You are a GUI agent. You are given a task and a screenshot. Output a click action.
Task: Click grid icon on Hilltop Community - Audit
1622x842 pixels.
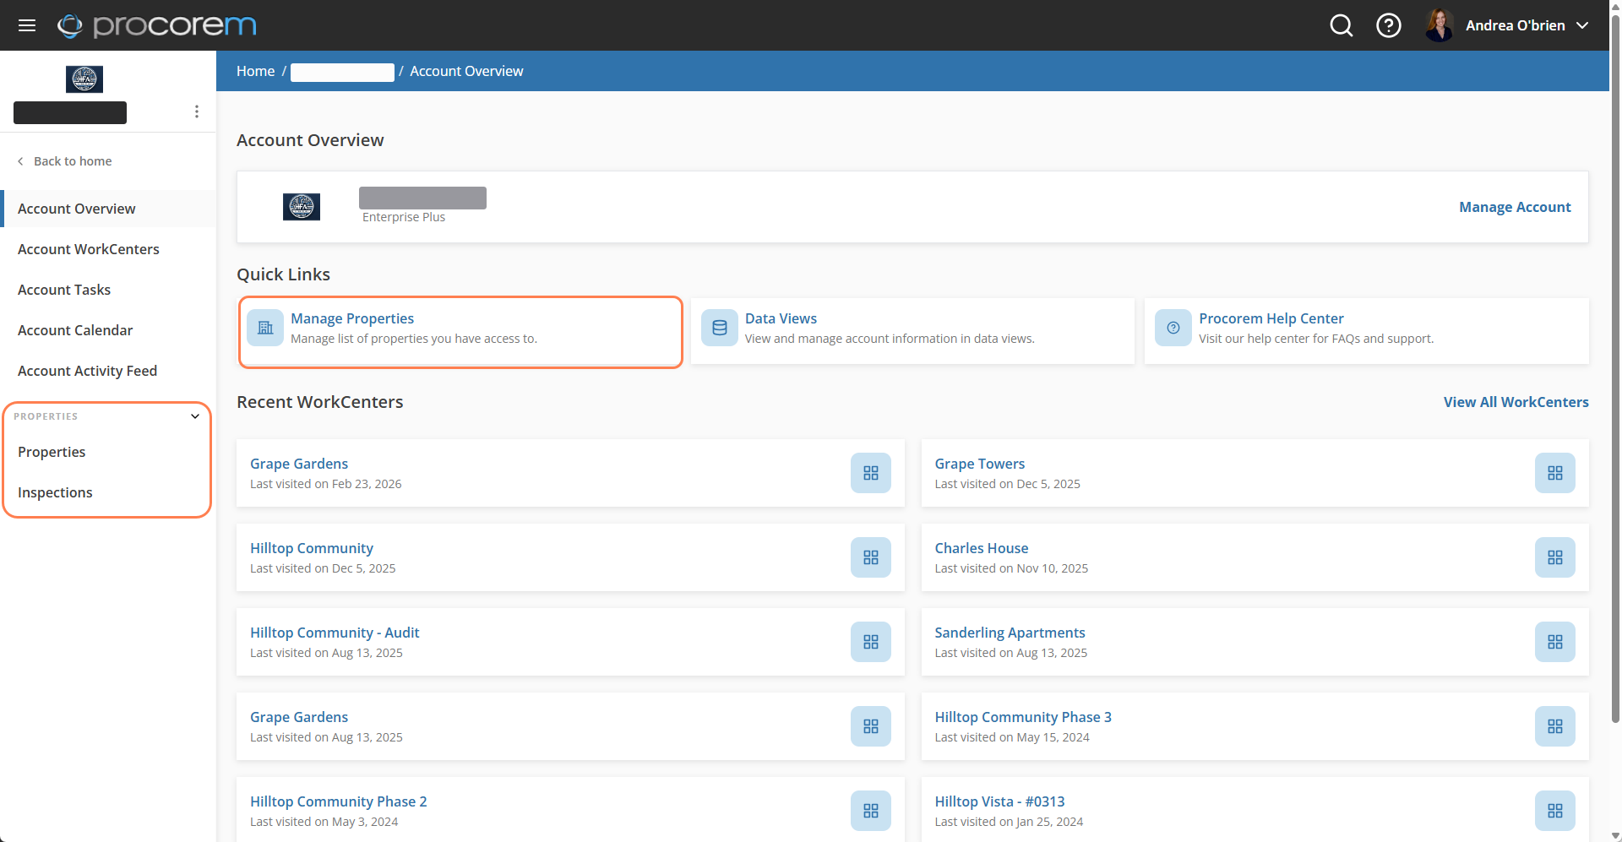pos(871,642)
